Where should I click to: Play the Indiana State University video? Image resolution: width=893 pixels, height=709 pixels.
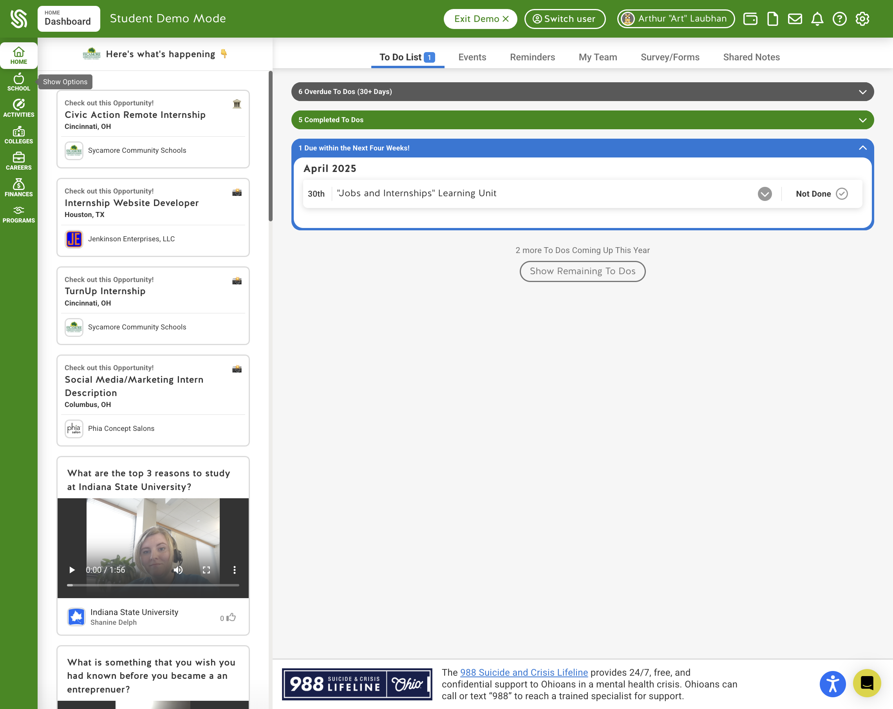pyautogui.click(x=72, y=570)
